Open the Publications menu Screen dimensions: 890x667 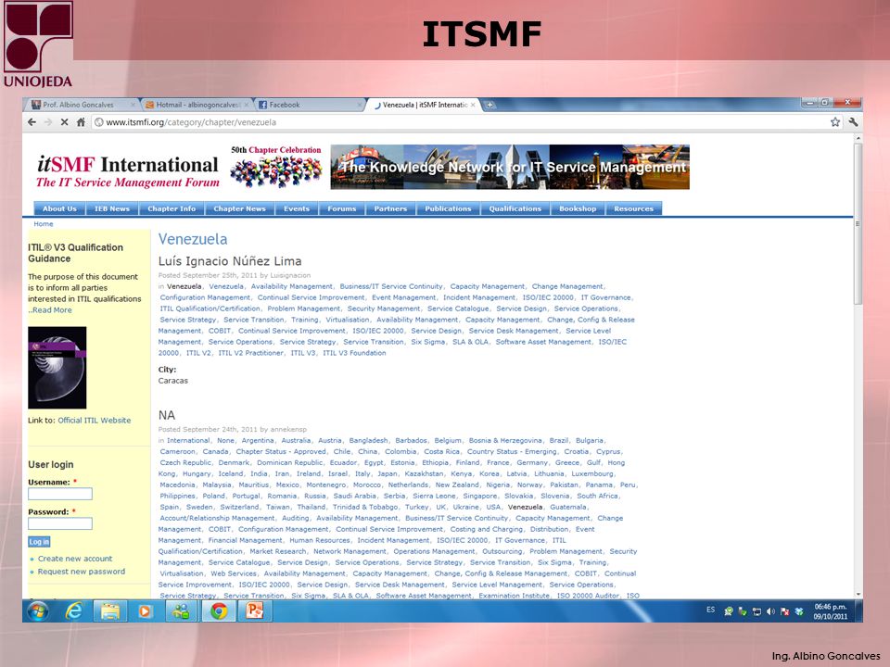pos(448,208)
